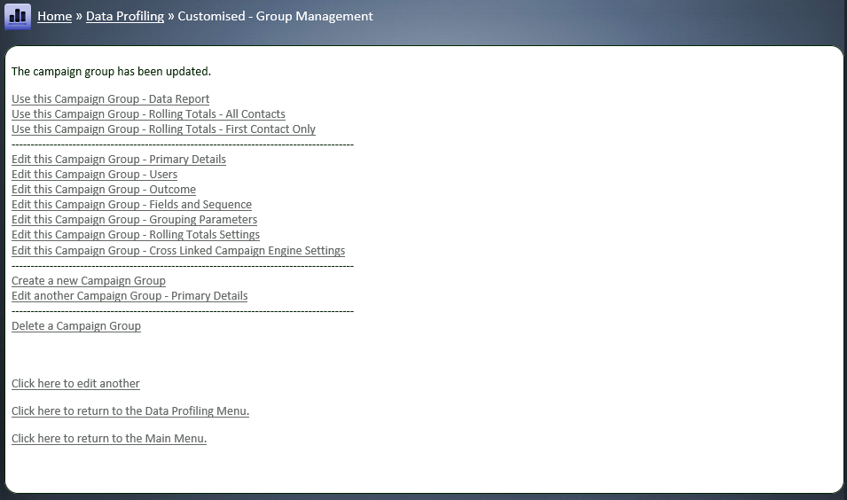Edit this Campaign Group - Outcome
Screen dimensions: 847x500
pyautogui.click(x=103, y=190)
